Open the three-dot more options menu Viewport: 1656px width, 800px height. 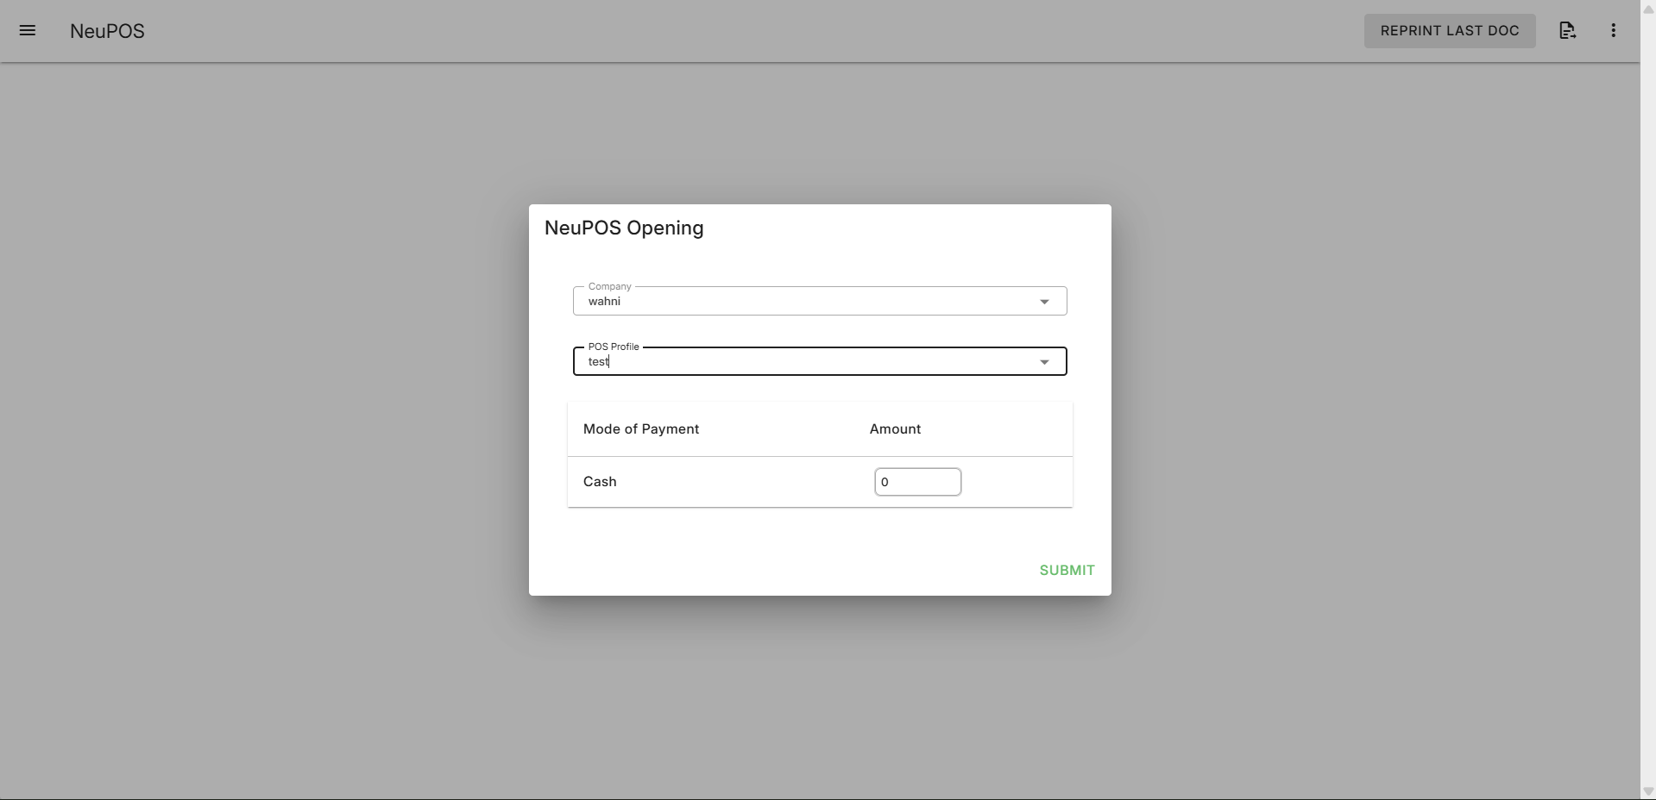[1613, 31]
